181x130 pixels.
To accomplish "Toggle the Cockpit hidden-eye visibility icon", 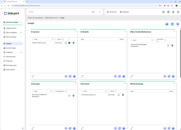I will click(178, 24).
